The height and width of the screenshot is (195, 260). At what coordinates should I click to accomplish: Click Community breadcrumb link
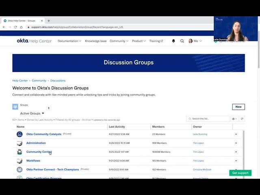tap(39, 80)
